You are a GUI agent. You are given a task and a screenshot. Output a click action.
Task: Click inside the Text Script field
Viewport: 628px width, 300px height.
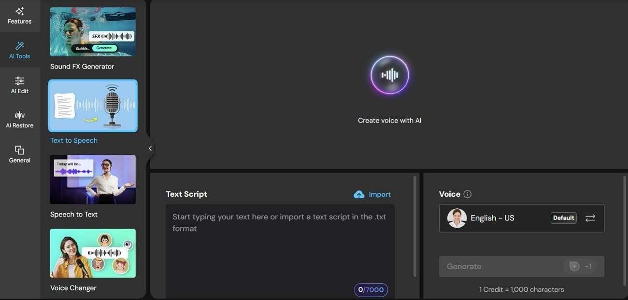[x=280, y=251]
